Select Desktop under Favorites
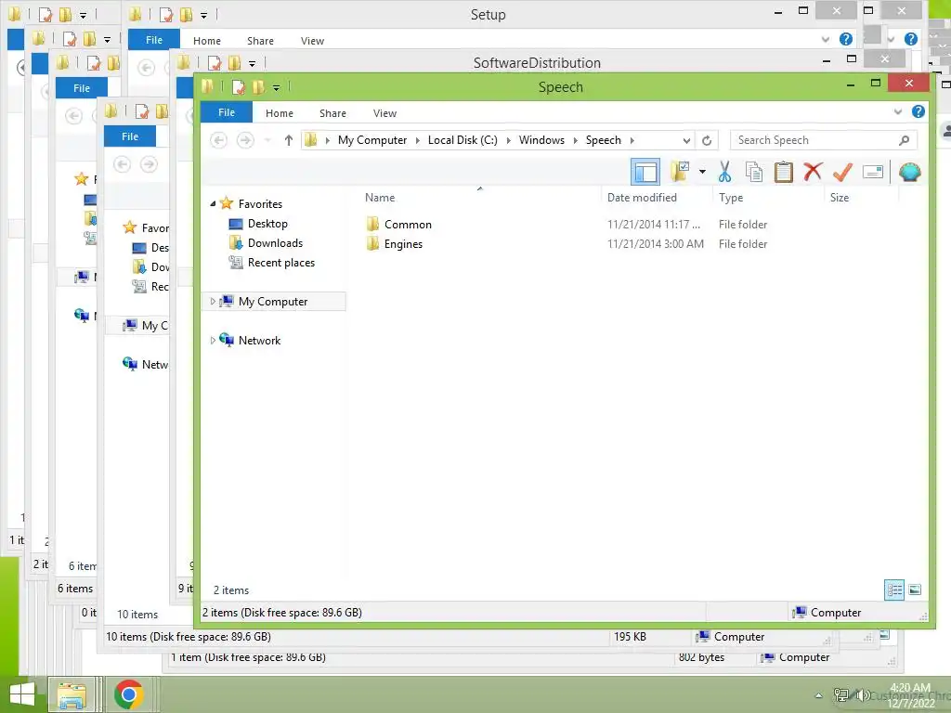This screenshot has height=713, width=951. click(267, 224)
